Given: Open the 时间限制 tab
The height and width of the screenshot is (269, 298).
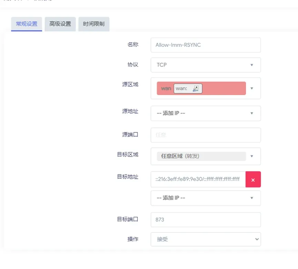Looking at the screenshot, I should point(94,24).
